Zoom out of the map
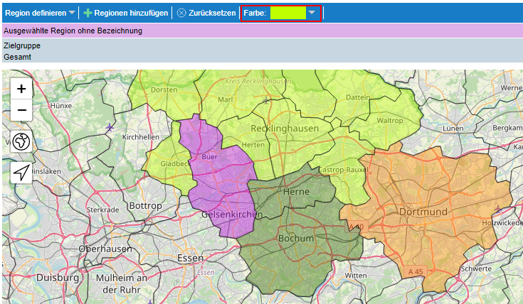This screenshot has width=523, height=304. click(21, 110)
